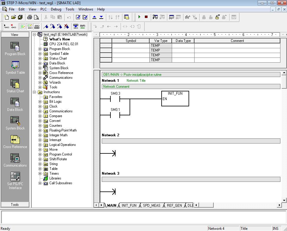Open Cross Reference from the View navigation bar
Image resolution: width=287 pixels, height=231 pixels.
click(x=15, y=142)
